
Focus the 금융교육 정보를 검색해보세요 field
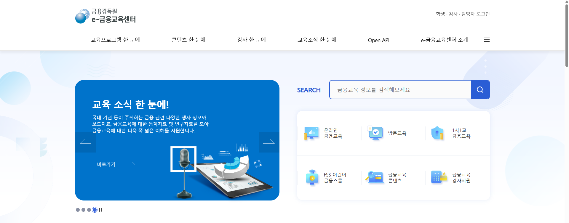click(400, 90)
